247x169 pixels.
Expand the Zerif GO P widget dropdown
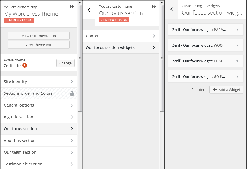pyautogui.click(x=238, y=76)
